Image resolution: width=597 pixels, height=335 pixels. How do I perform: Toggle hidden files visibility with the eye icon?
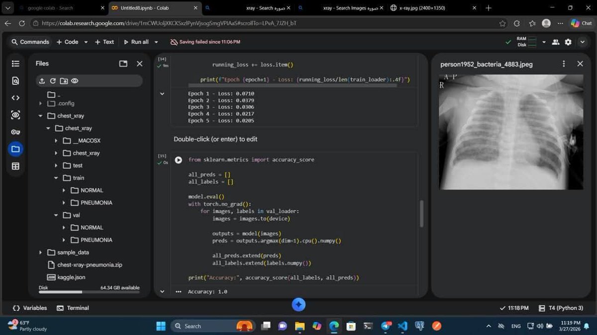pos(75,81)
